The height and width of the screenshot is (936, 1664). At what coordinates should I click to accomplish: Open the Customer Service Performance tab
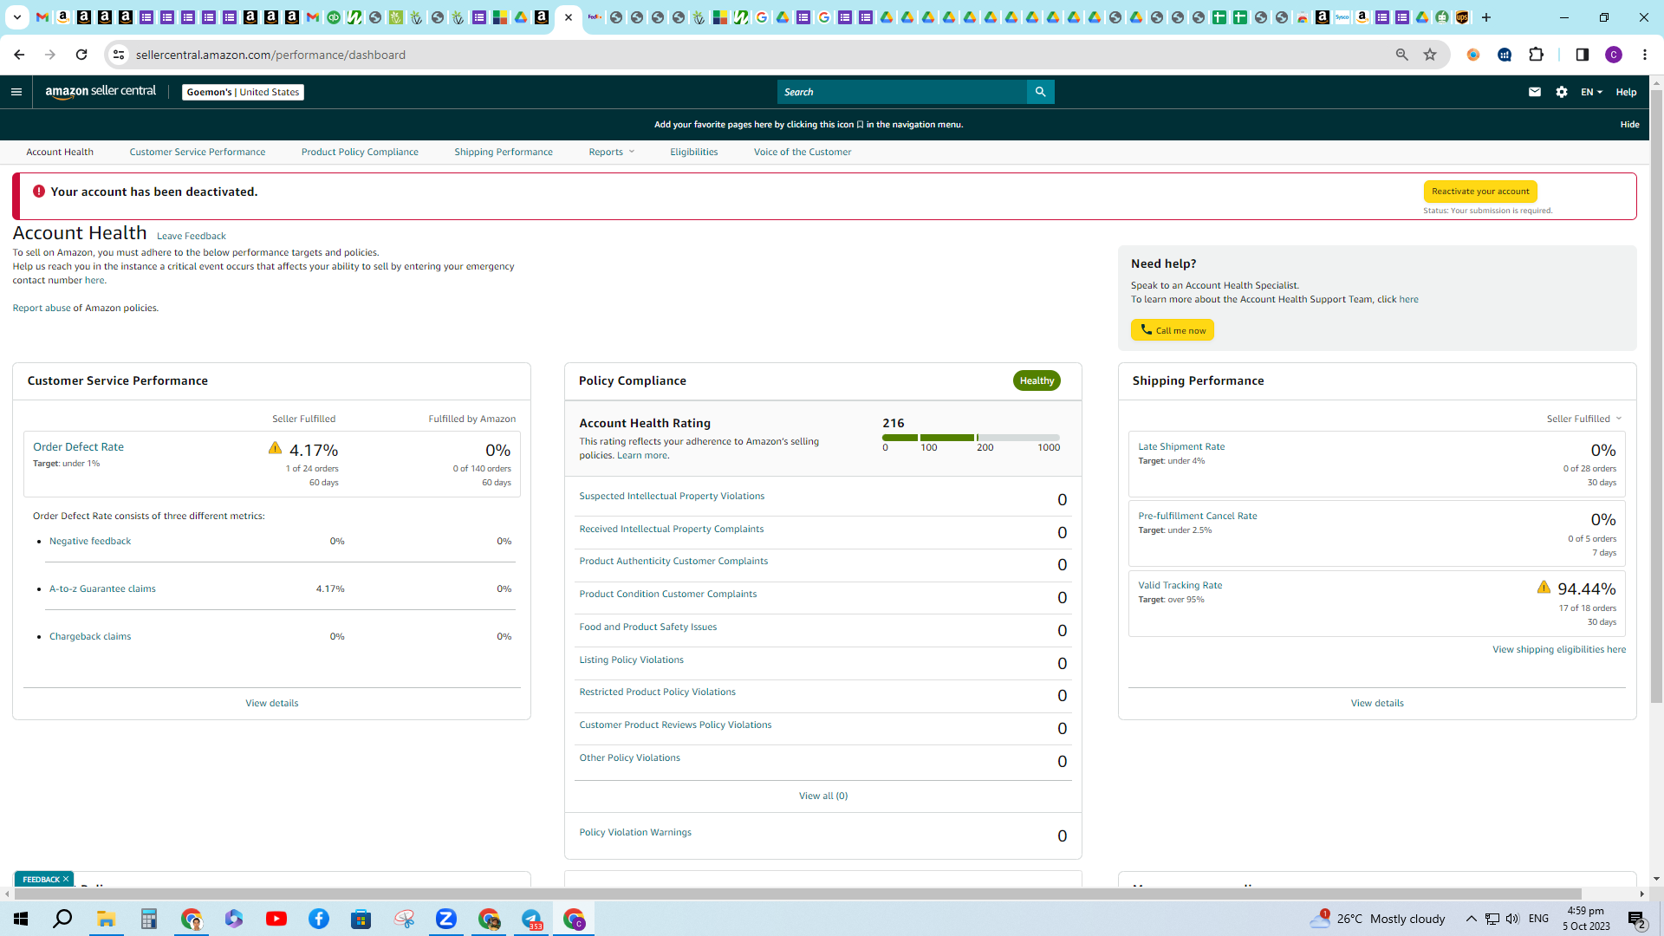click(198, 152)
